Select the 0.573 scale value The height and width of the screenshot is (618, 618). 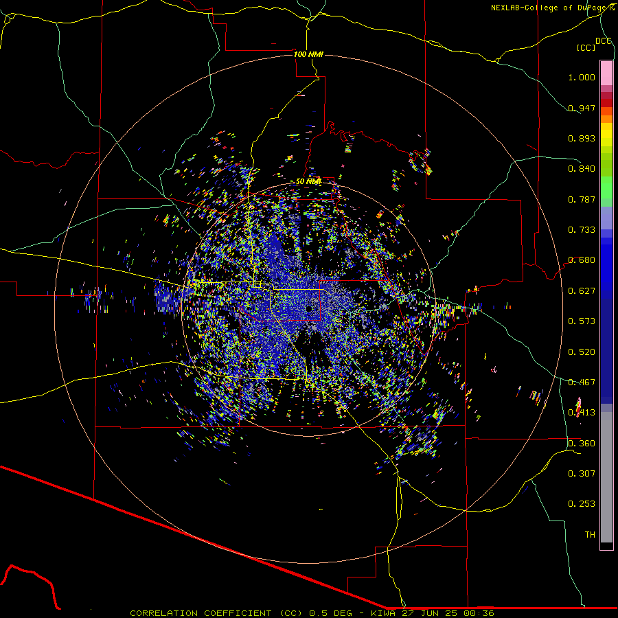(582, 321)
